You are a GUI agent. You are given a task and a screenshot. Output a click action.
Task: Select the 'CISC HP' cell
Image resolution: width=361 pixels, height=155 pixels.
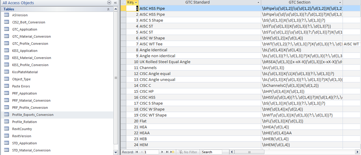pyautogui.click(x=200, y=91)
